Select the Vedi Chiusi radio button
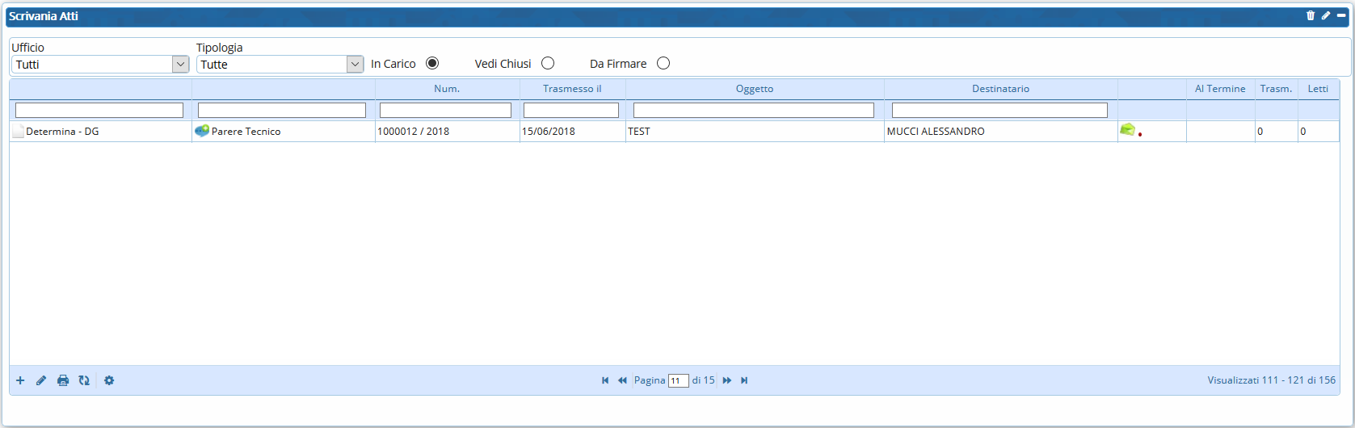The width and height of the screenshot is (1355, 428). point(548,63)
